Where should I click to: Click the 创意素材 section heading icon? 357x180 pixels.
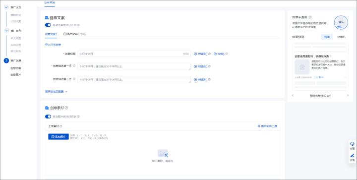click(x=47, y=108)
